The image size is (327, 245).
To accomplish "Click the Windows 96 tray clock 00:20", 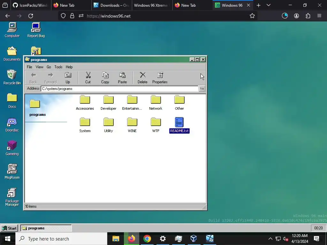I will pos(318,228).
